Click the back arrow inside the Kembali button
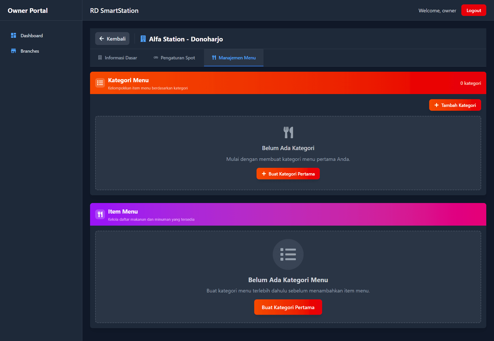 pos(102,39)
